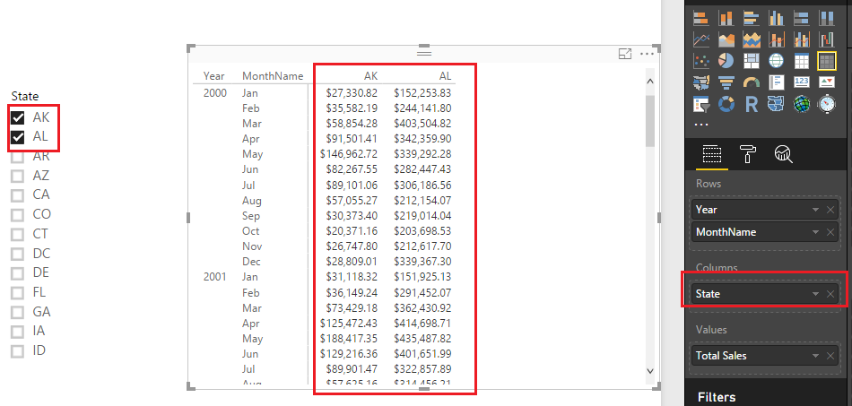Check the CT state checkbox

click(x=18, y=235)
